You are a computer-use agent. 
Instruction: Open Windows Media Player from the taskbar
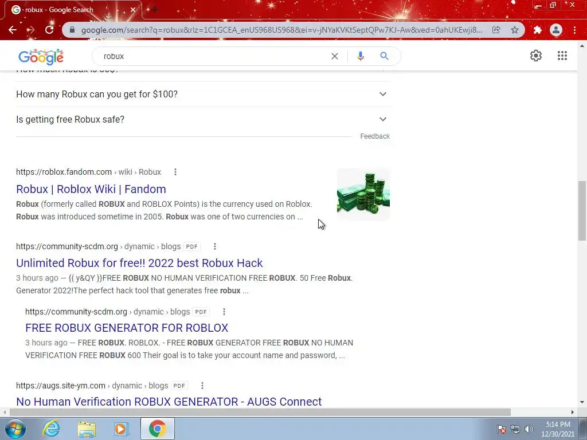pos(120,429)
